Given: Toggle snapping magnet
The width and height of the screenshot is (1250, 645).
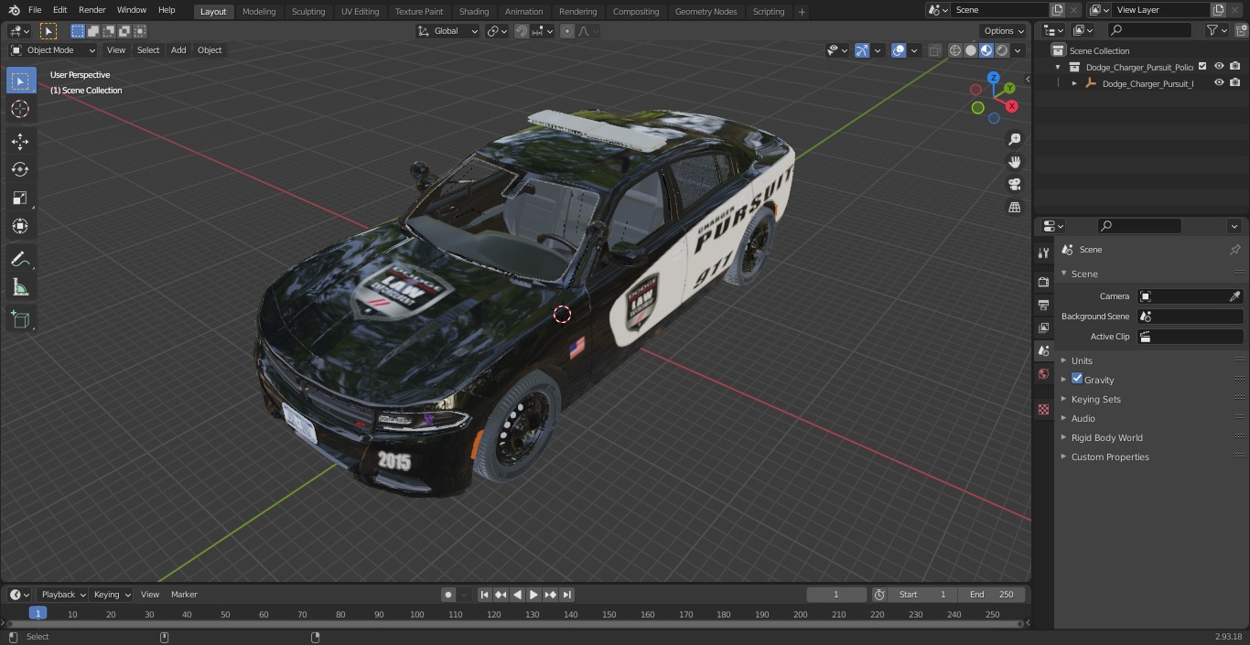Looking at the screenshot, I should 522,31.
